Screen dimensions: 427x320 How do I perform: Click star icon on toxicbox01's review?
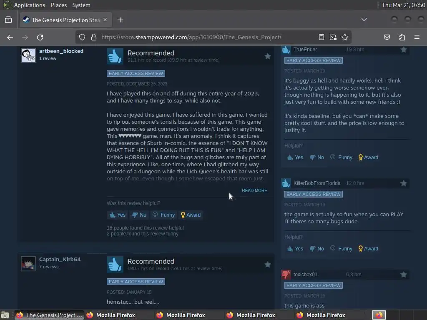(403, 275)
